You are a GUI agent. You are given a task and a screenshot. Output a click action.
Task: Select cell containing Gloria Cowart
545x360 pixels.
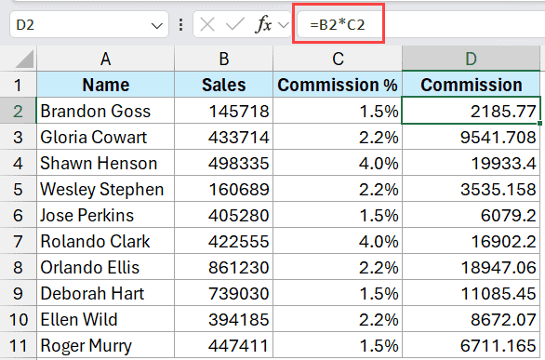[106, 137]
